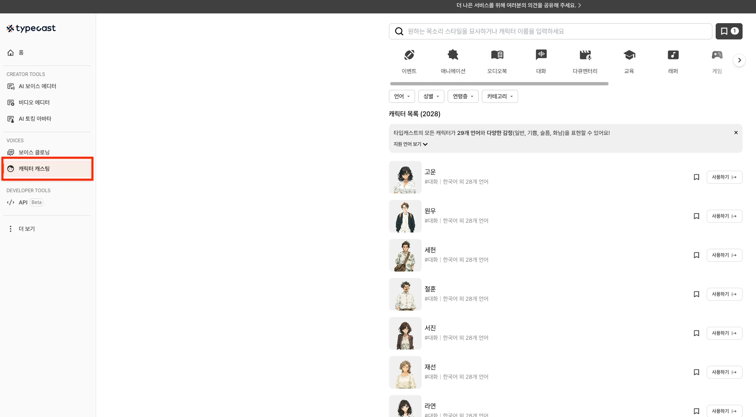Open the 언어 filter dropdown
This screenshot has height=417, width=756.
(x=402, y=96)
